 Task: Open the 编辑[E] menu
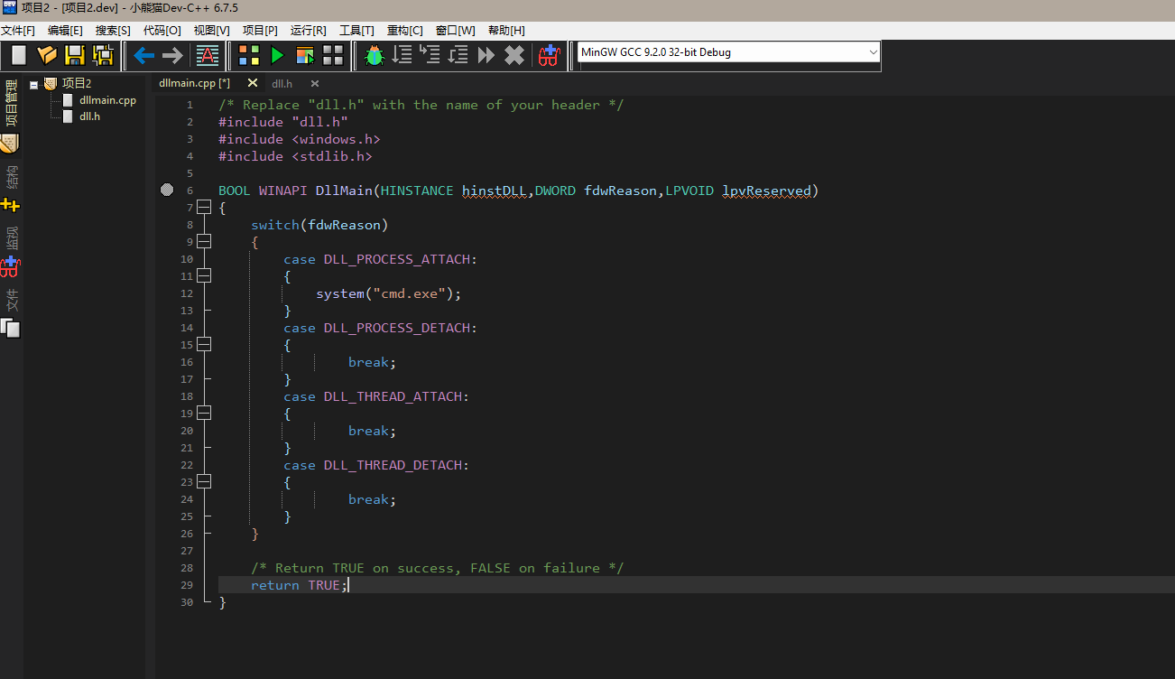tap(65, 31)
